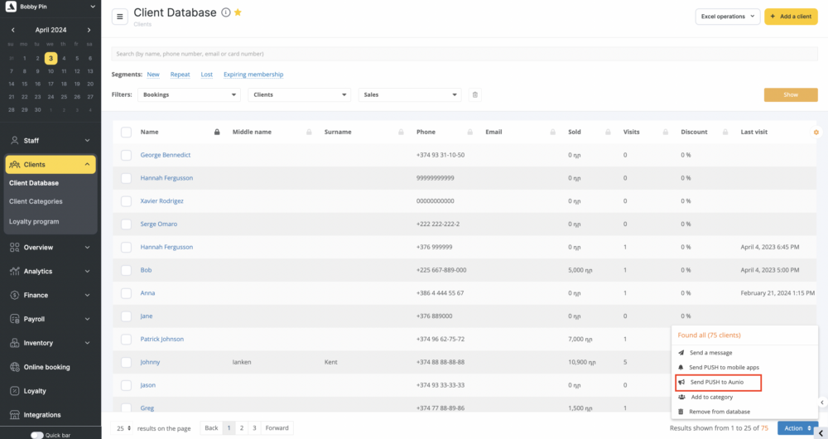Image resolution: width=828 pixels, height=439 pixels.
Task: Open table column settings gear icon
Action: click(816, 133)
